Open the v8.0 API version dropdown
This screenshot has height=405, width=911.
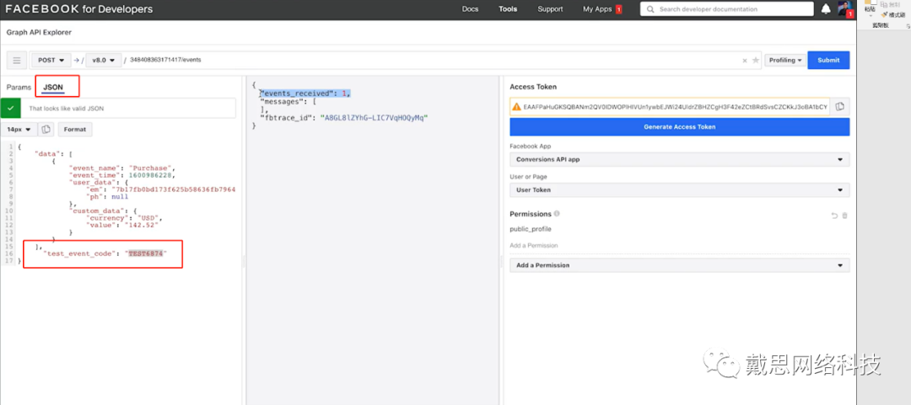click(104, 61)
